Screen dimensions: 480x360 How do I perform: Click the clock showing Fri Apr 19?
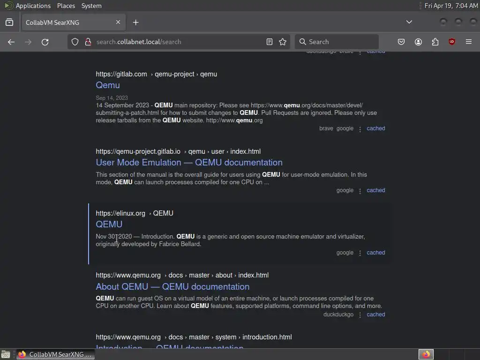(x=451, y=6)
